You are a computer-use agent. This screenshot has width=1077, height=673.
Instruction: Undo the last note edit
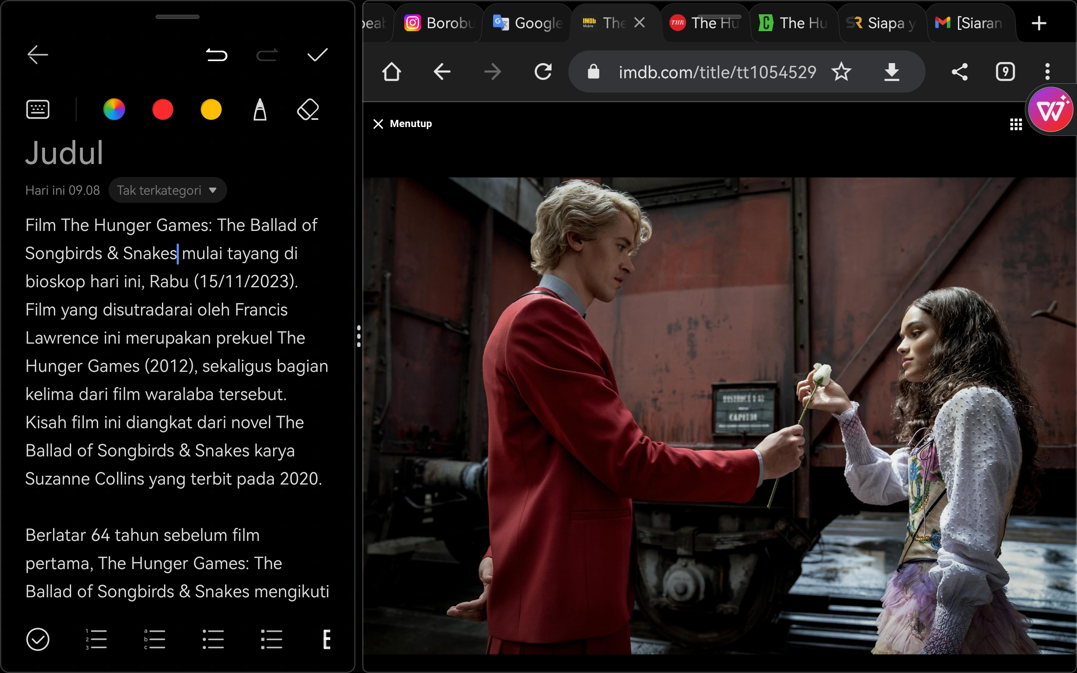point(217,55)
